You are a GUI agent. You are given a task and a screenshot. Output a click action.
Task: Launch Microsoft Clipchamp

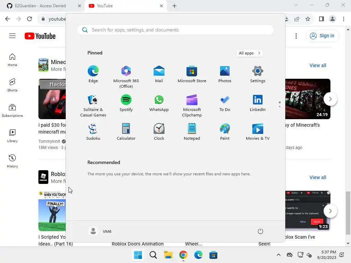click(x=192, y=106)
